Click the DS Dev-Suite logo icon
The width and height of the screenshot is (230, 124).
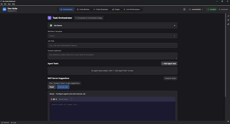click(x=4, y=9)
